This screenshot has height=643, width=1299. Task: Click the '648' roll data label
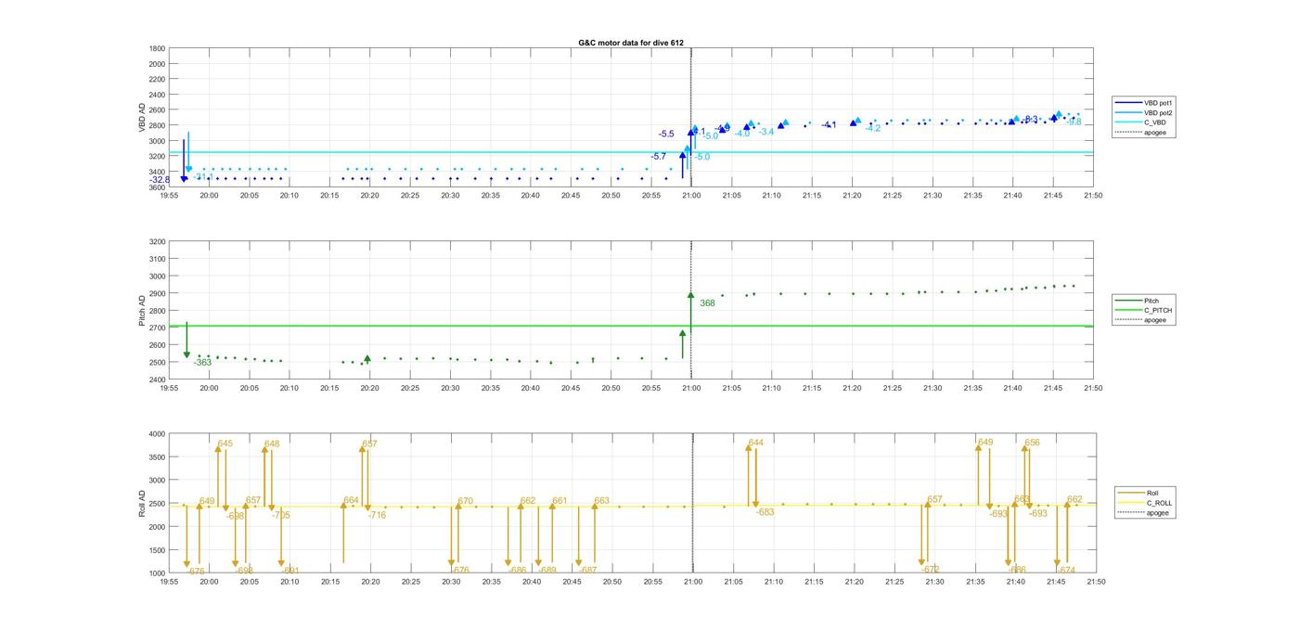(272, 444)
